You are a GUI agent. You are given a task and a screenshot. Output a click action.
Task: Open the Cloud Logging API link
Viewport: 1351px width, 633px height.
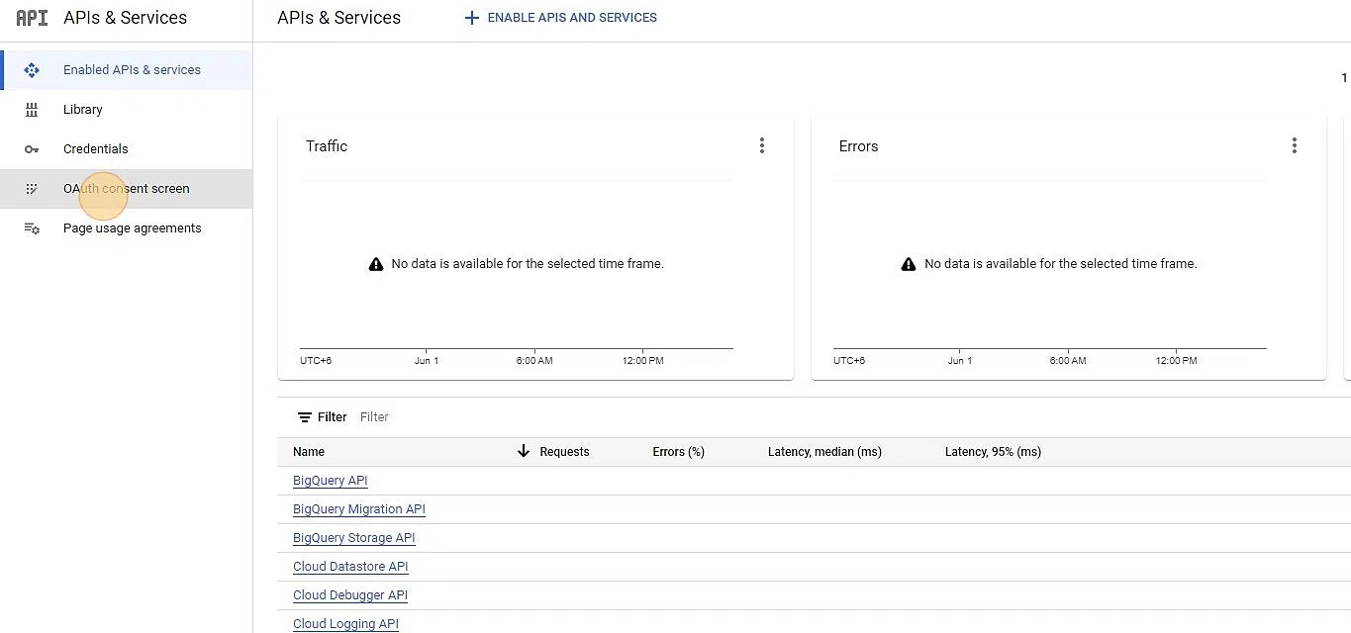click(345, 624)
